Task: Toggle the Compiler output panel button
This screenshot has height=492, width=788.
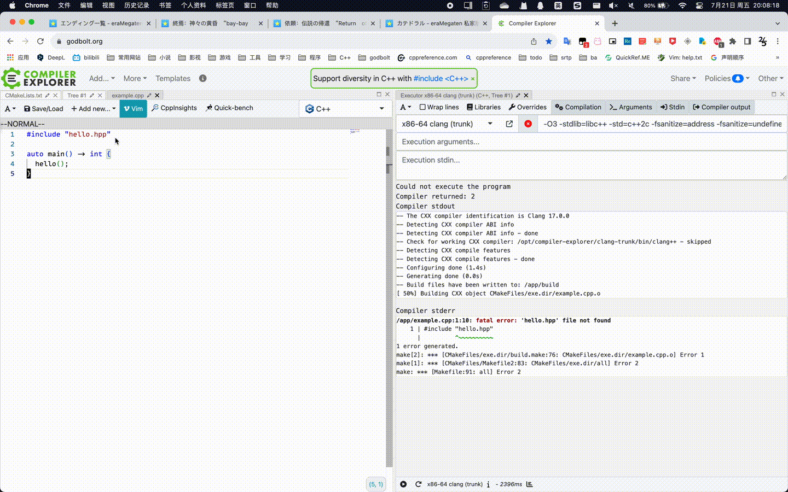Action: tap(721, 107)
